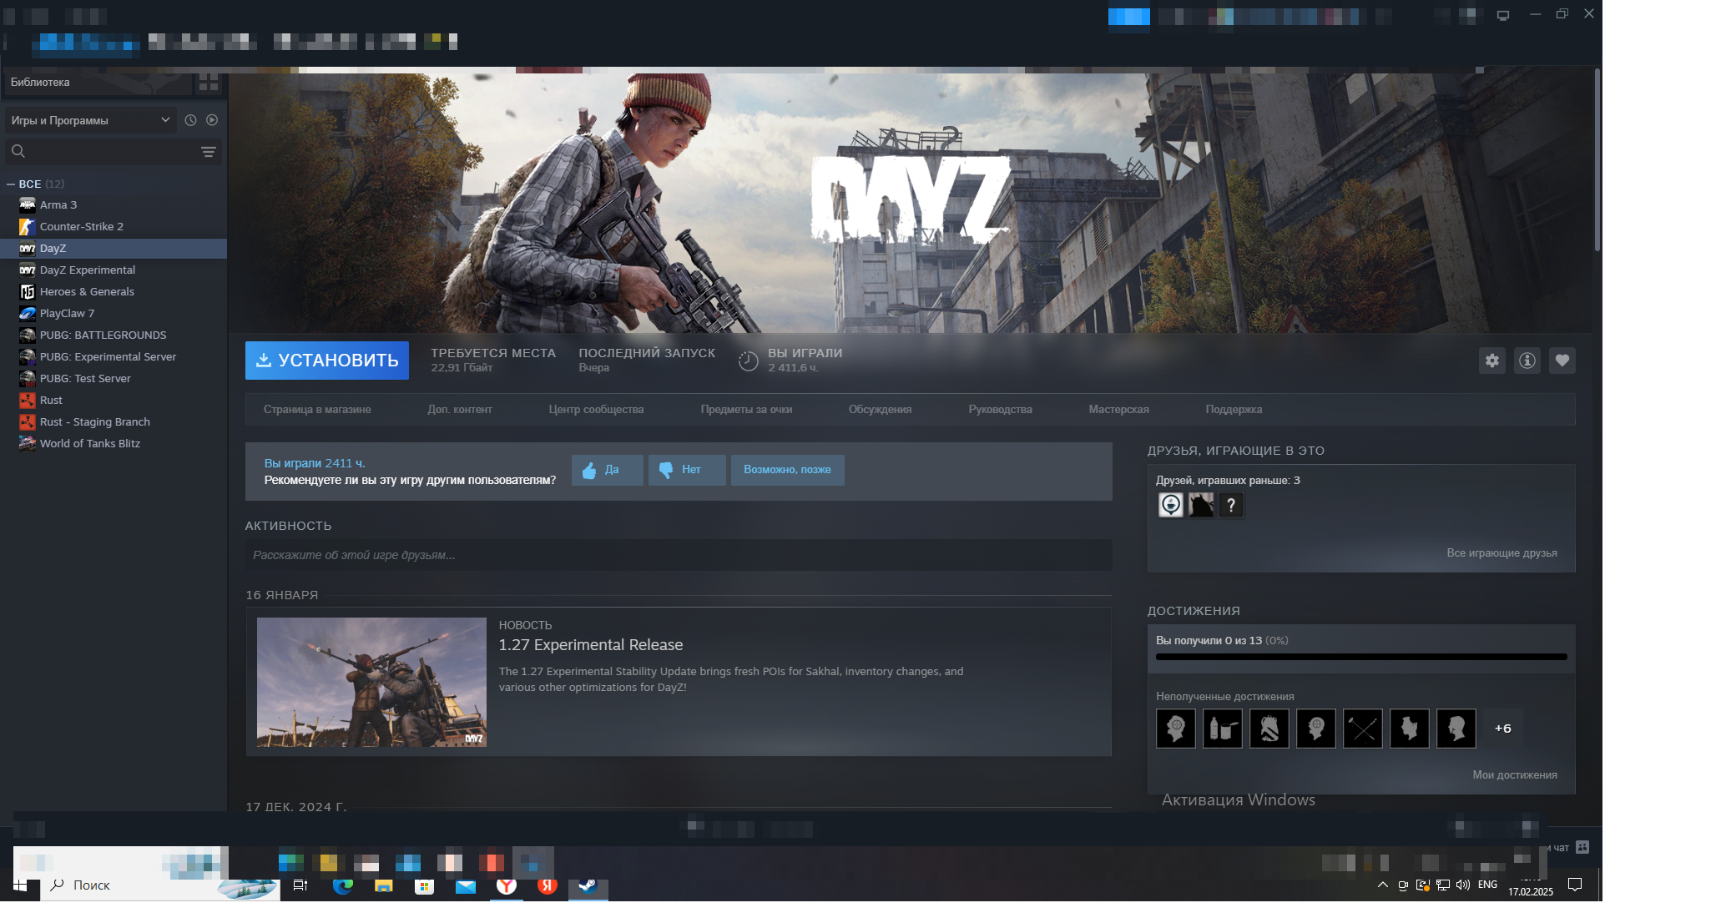Click the library search magnifier icon

[18, 151]
